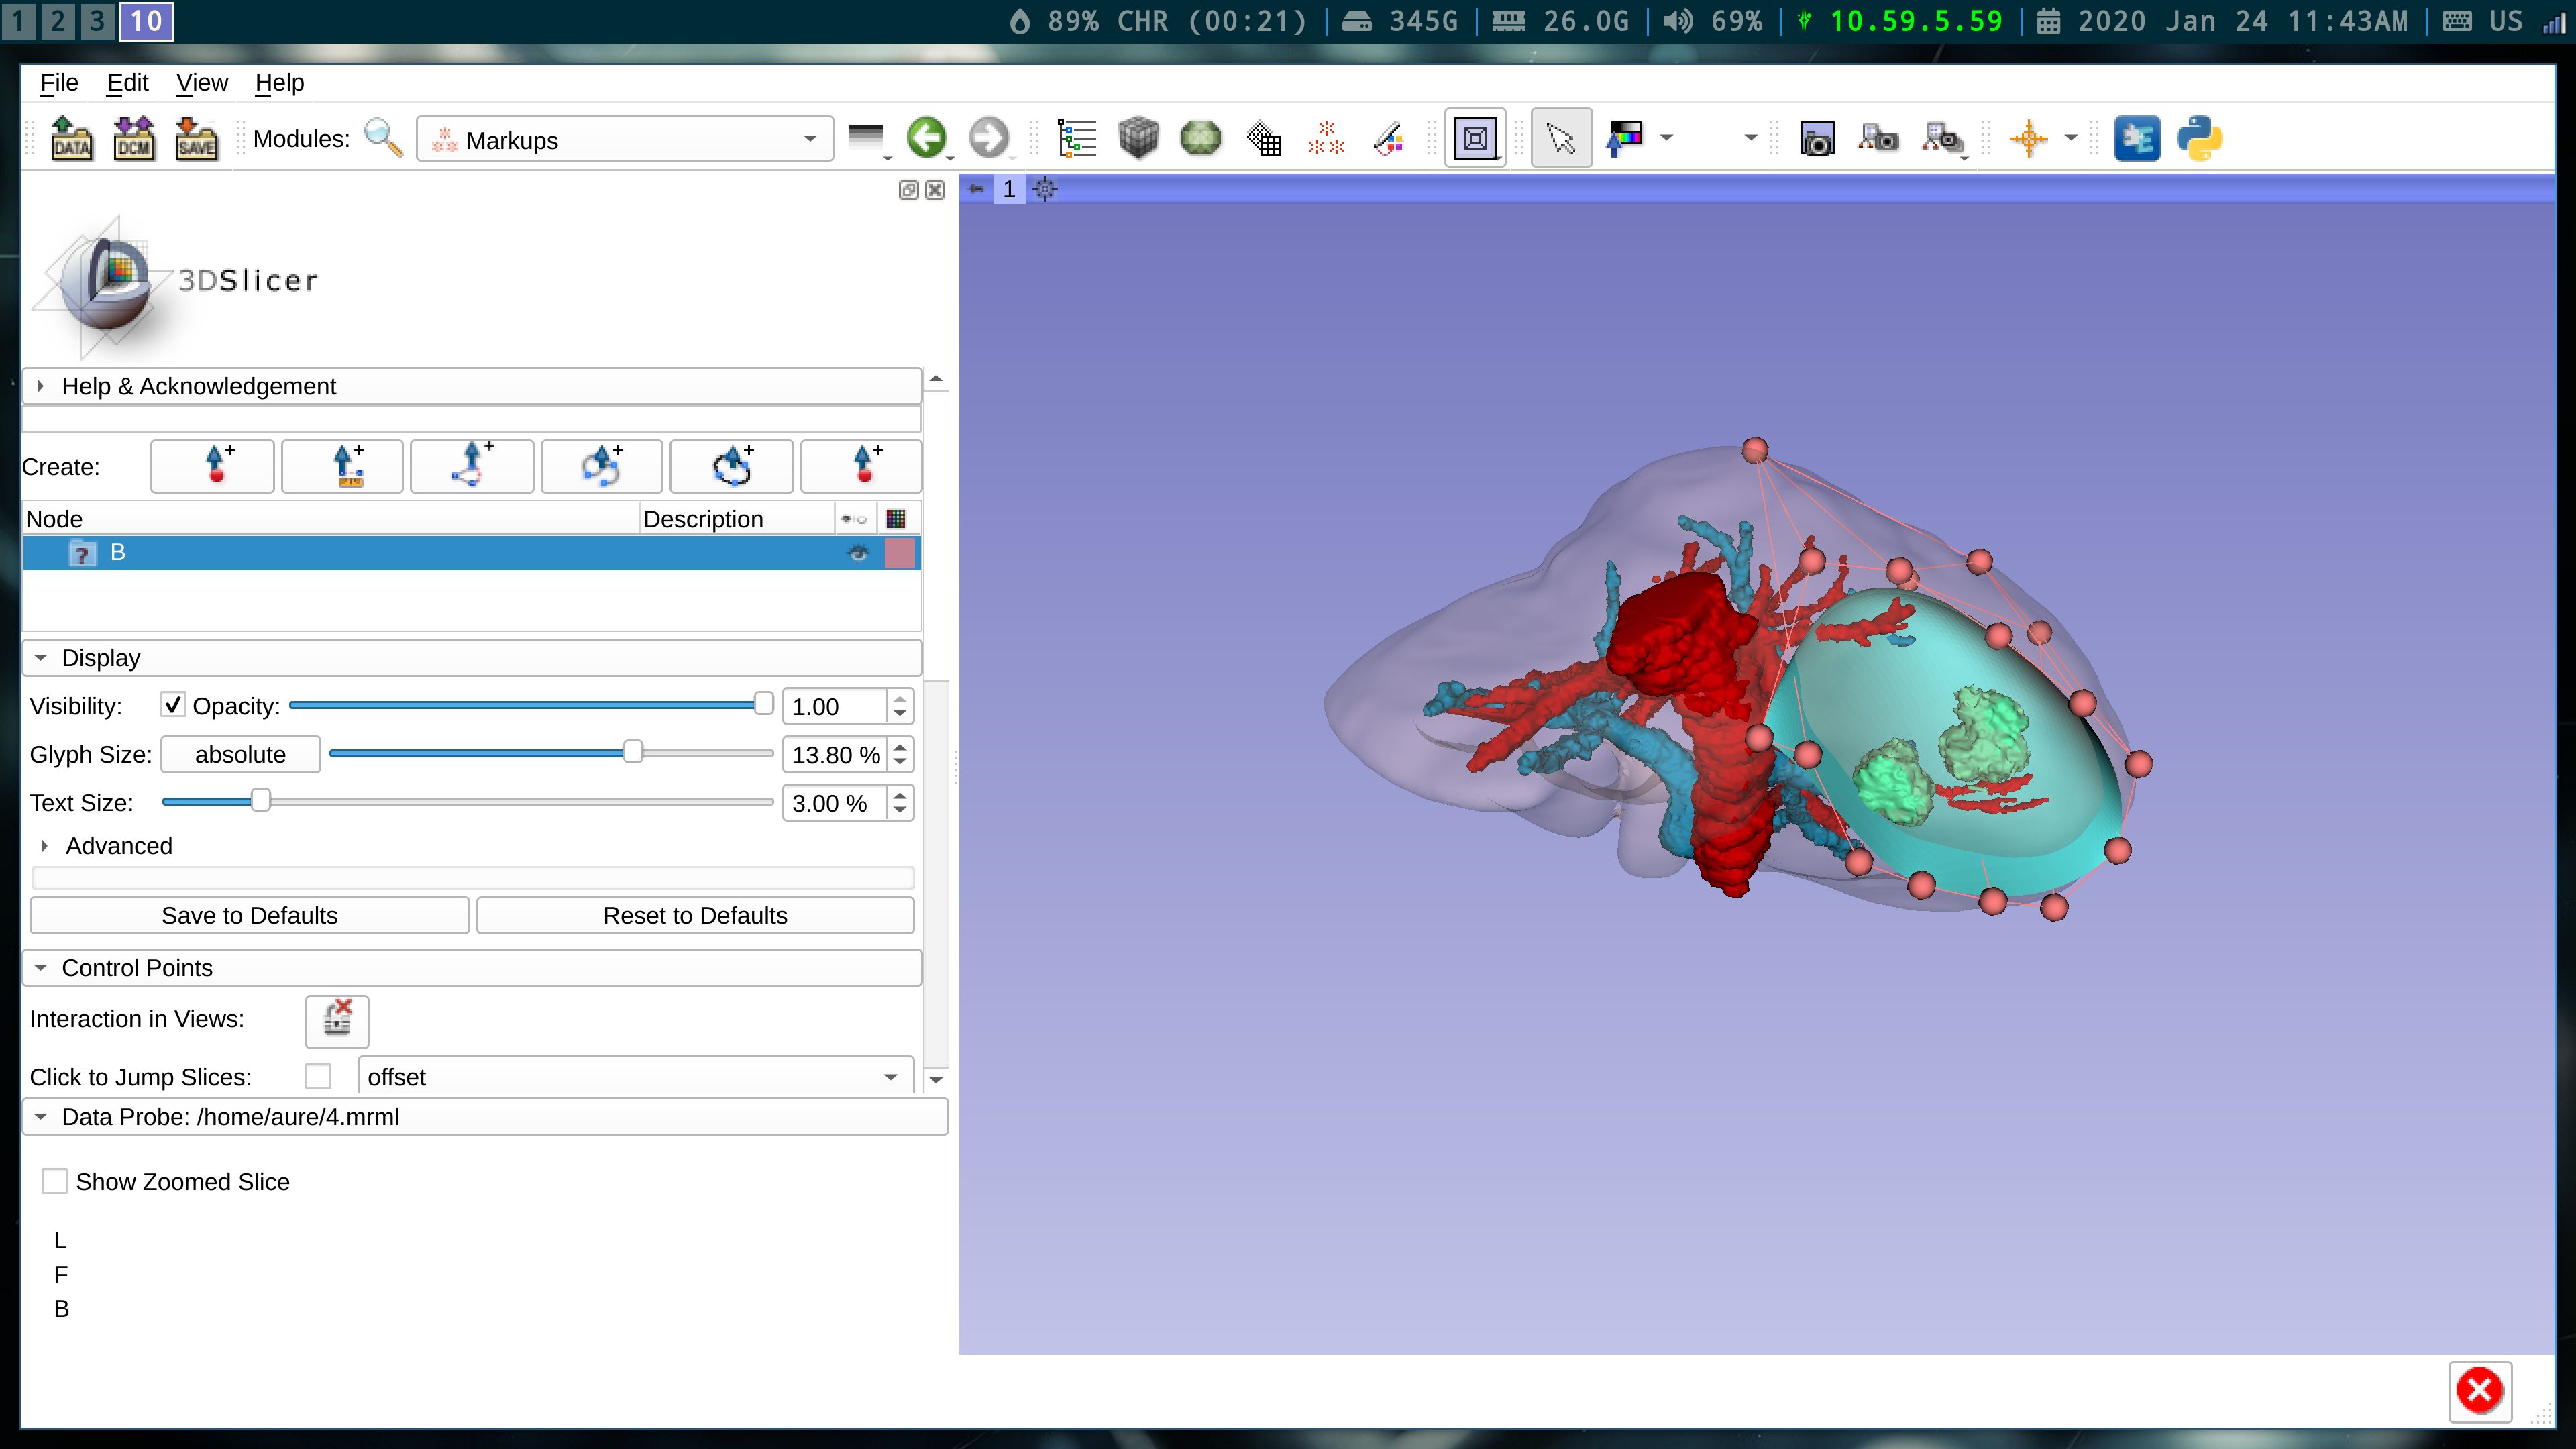Open the View menu

pos(201,83)
